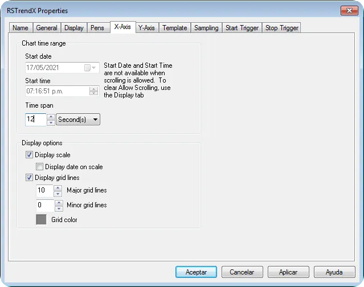Open the General tab
Screen dimensions: 364x287
[47, 28]
